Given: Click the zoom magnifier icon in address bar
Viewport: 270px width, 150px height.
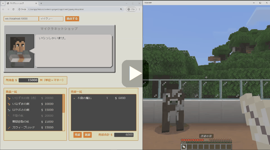Looking at the screenshot, I should tap(121, 9).
